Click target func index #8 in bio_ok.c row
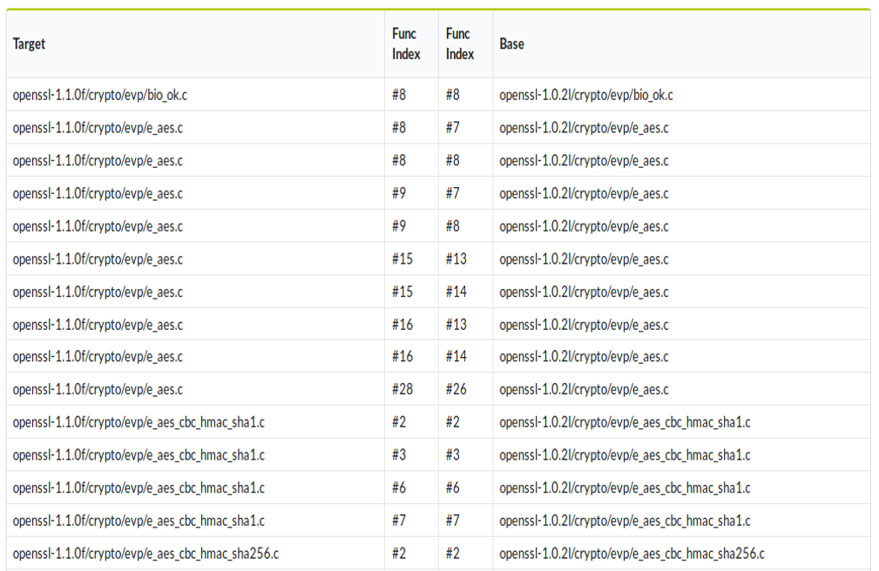 (399, 95)
